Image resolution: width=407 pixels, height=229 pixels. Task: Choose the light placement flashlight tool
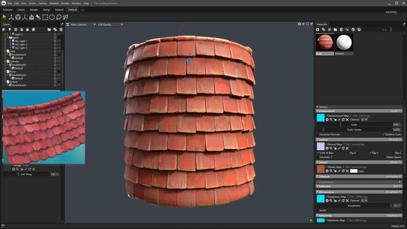pyautogui.click(x=38, y=17)
